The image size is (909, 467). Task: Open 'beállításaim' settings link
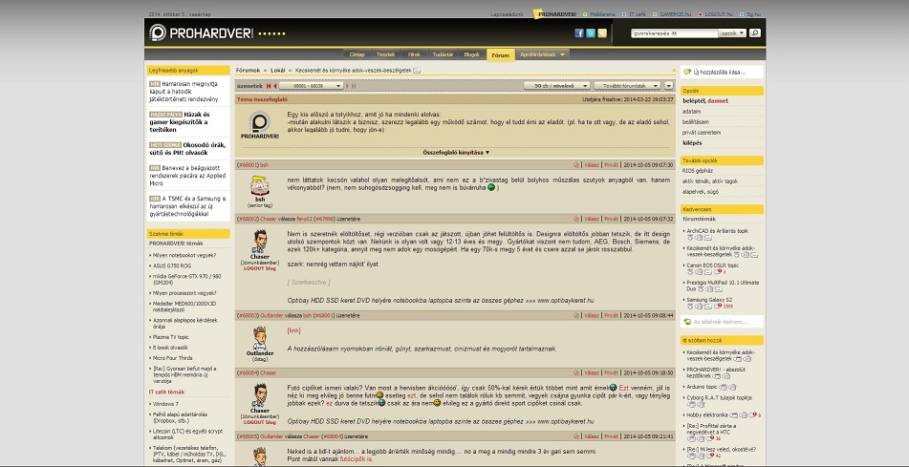pyautogui.click(x=696, y=121)
